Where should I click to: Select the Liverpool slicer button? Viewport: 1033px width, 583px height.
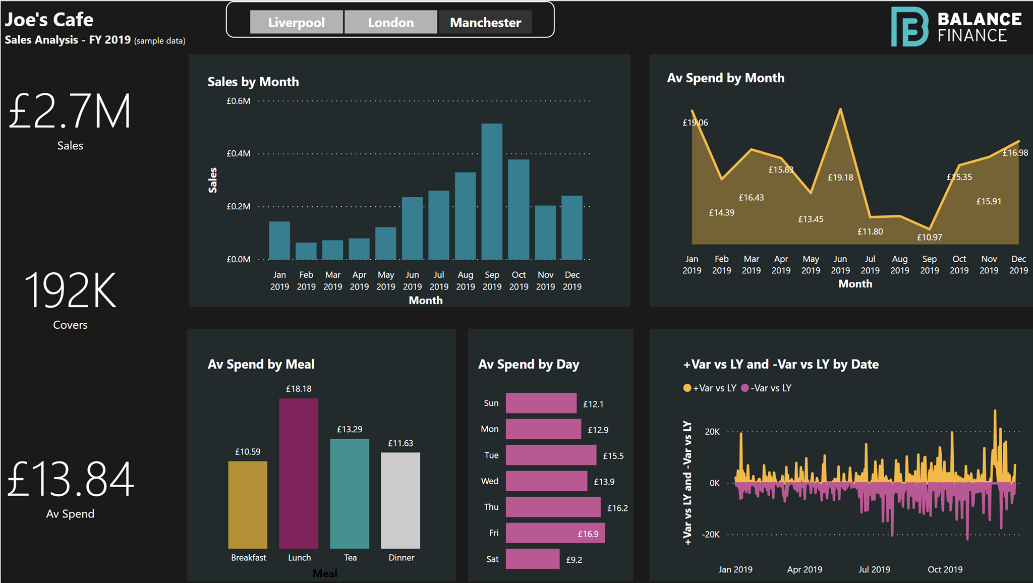(x=297, y=22)
